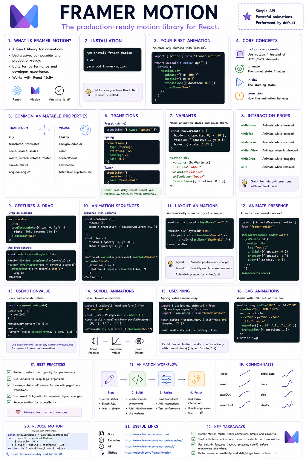Click the Examples icon in Useful Links
The height and width of the screenshot is (459, 306).
pos(101,440)
